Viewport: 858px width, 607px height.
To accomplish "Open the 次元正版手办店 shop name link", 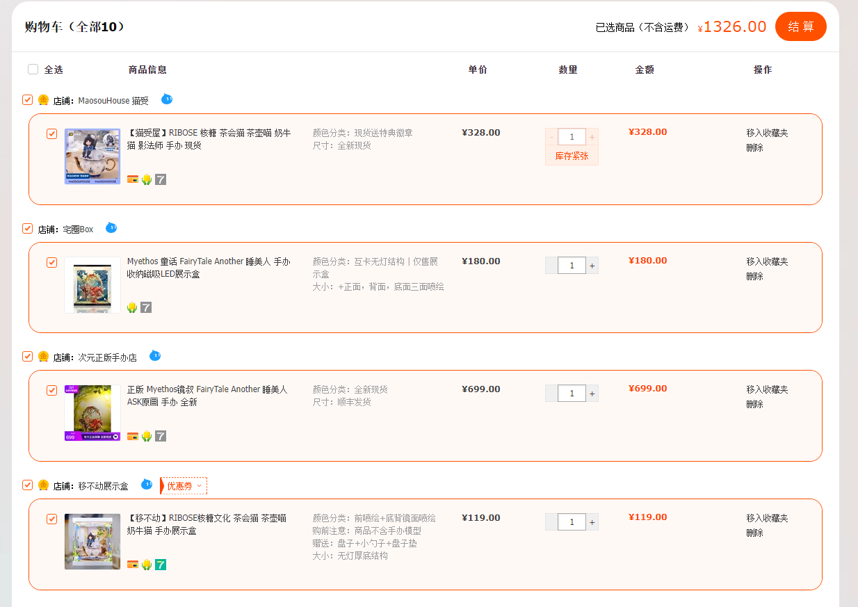I will (107, 357).
